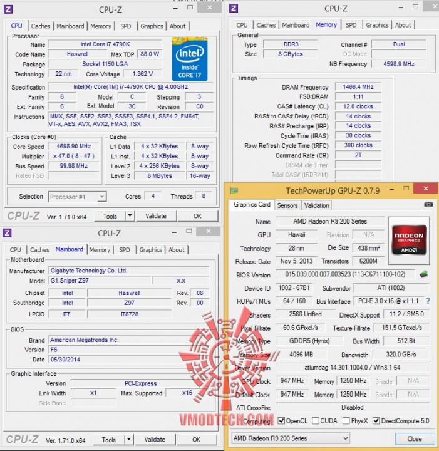Minimize the CPU-Z Memory window
Screen dimensions: 439x451
[401, 8]
